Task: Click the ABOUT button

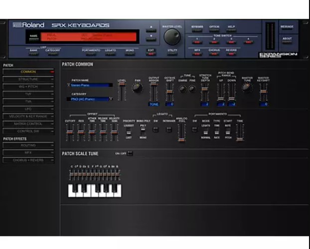Action: tap(287, 41)
